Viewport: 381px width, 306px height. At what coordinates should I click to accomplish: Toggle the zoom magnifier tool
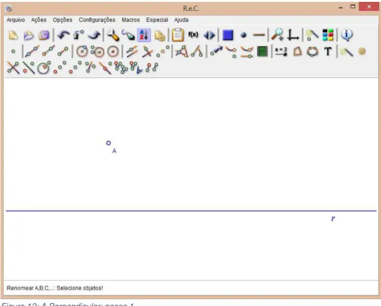tap(278, 35)
